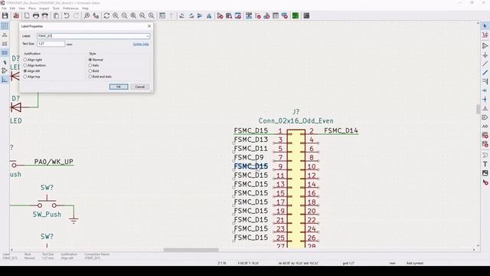Click the Zoom In icon
The width and height of the screenshot is (490, 276).
pos(116,15)
